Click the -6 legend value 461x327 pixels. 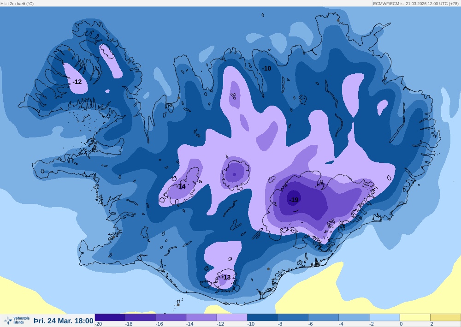click(x=311, y=324)
